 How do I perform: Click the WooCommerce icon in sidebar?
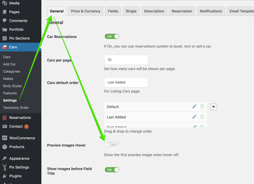[5, 138]
